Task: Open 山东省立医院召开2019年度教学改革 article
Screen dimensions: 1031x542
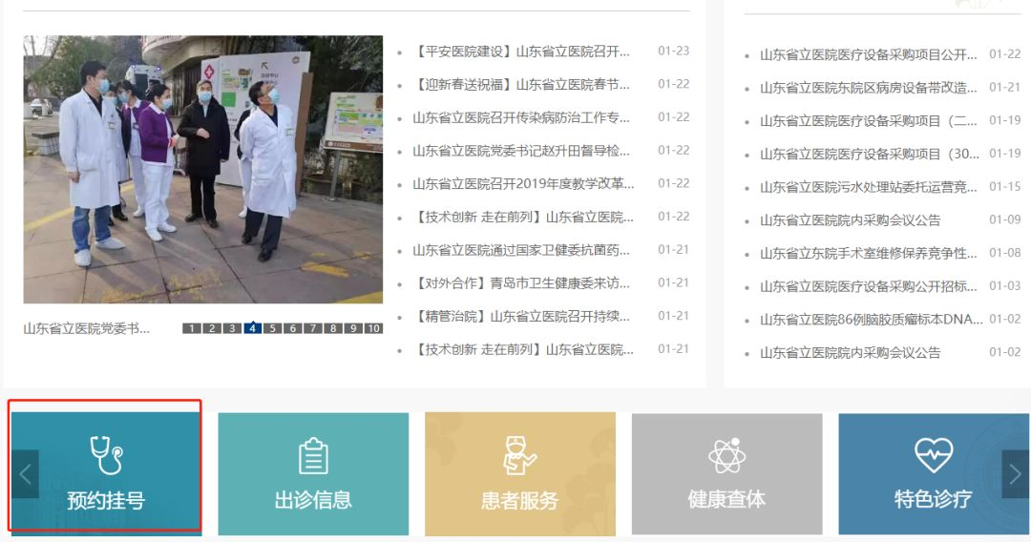Action: 522,184
